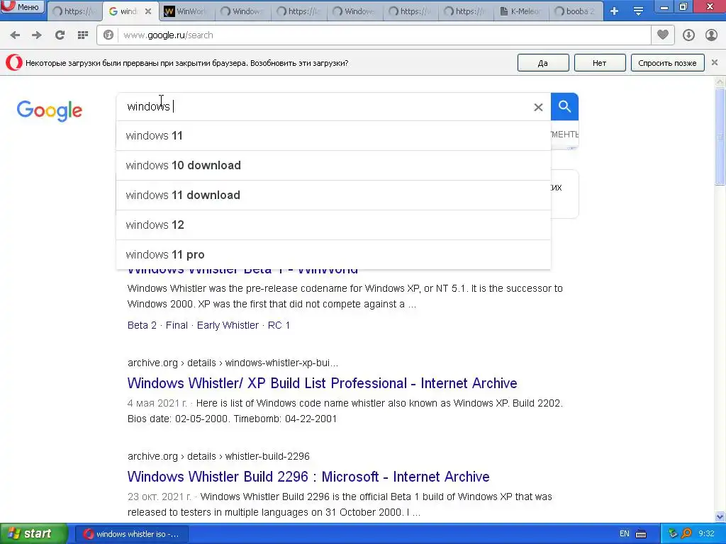
Task: Select suggestion windows 11
Action: (333, 135)
